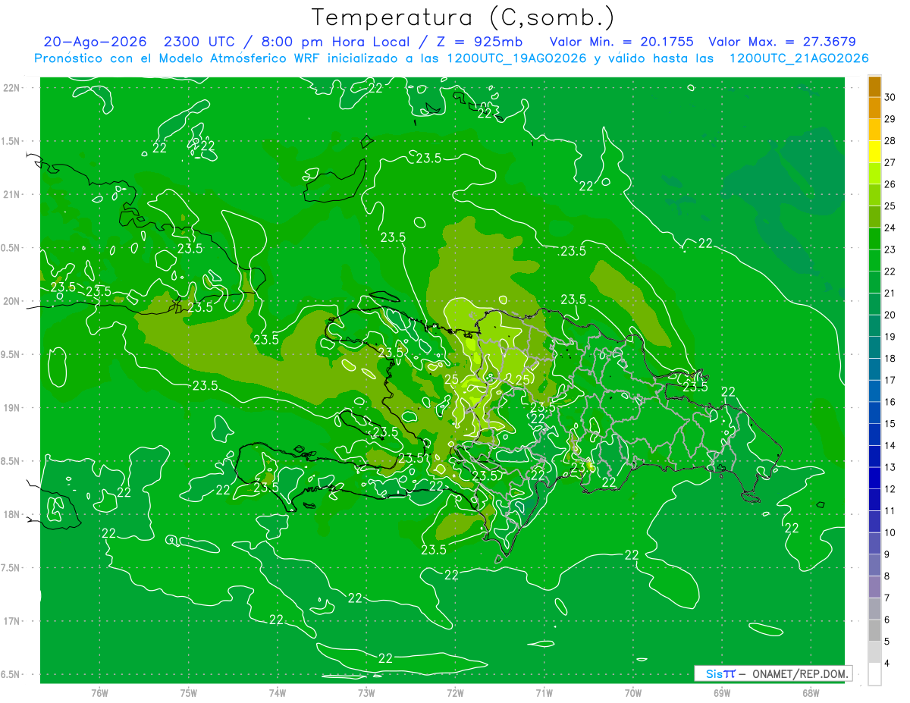This screenshot has width=910, height=703.
Task: Click the title "Temperatura (C,somb.)"
Action: pos(463,17)
